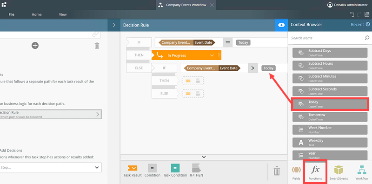This screenshot has height=184, width=372.
Task: Save the workflow with the disk icon
Action: coord(367,14)
